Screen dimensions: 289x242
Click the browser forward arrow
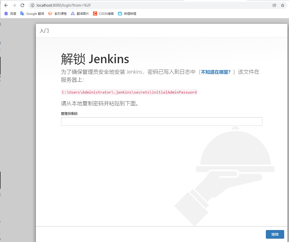[14, 5]
